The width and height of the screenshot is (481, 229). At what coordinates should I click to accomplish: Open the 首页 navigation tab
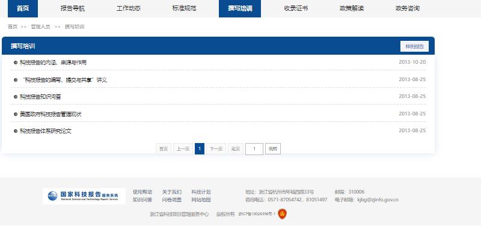point(23,8)
